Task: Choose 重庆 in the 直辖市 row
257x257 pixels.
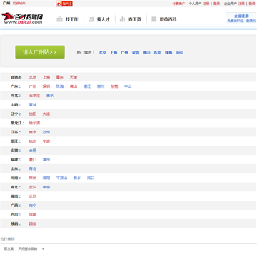Action: pyautogui.click(x=60, y=77)
